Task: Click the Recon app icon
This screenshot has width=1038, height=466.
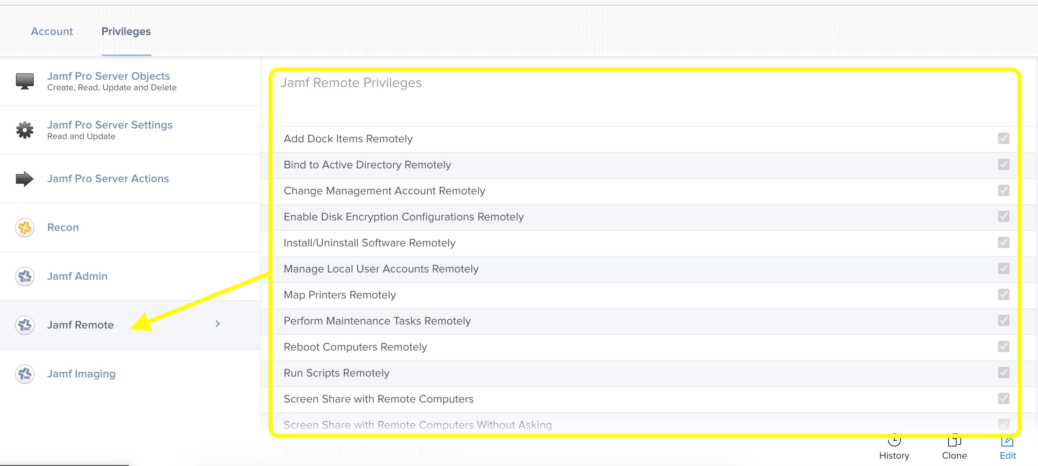Action: pyautogui.click(x=24, y=227)
